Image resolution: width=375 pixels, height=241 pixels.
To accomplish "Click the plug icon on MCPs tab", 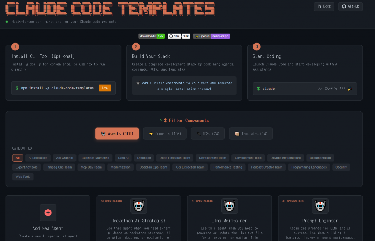I will coord(198,134).
